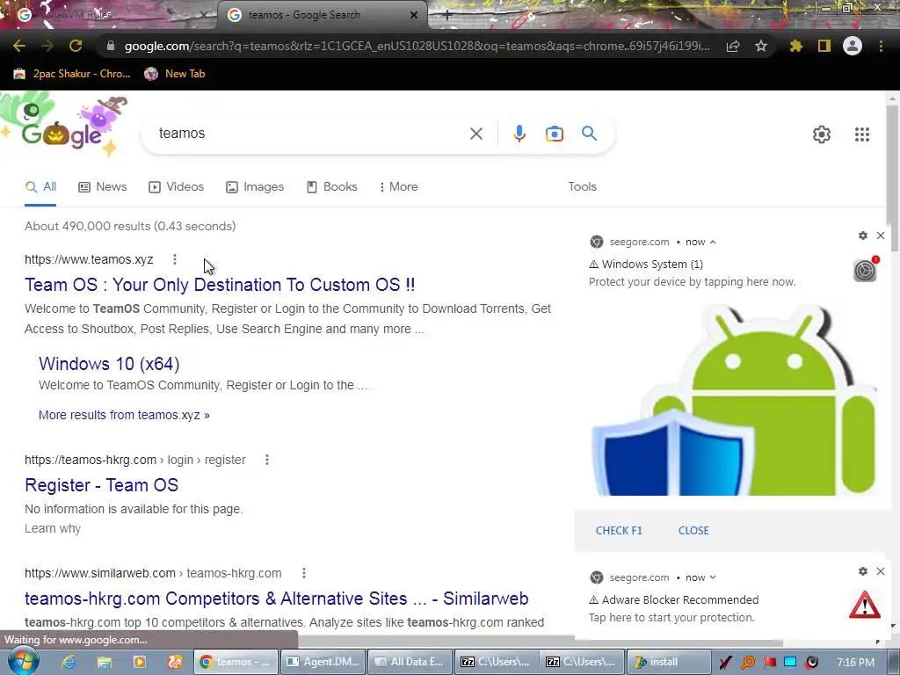The width and height of the screenshot is (900, 675).
Task: Open the More search filters dropdown
Action: pos(398,186)
